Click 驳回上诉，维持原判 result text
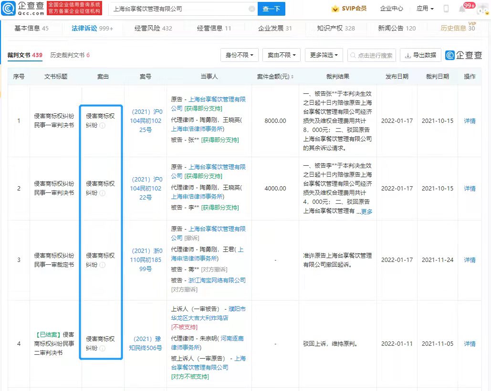Image resolution: width=491 pixels, height=391 pixels. point(330,344)
